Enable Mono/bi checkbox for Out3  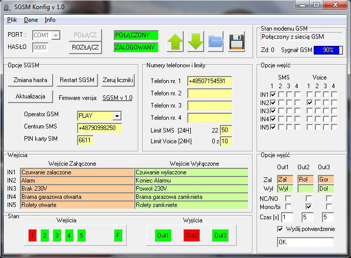(329, 207)
